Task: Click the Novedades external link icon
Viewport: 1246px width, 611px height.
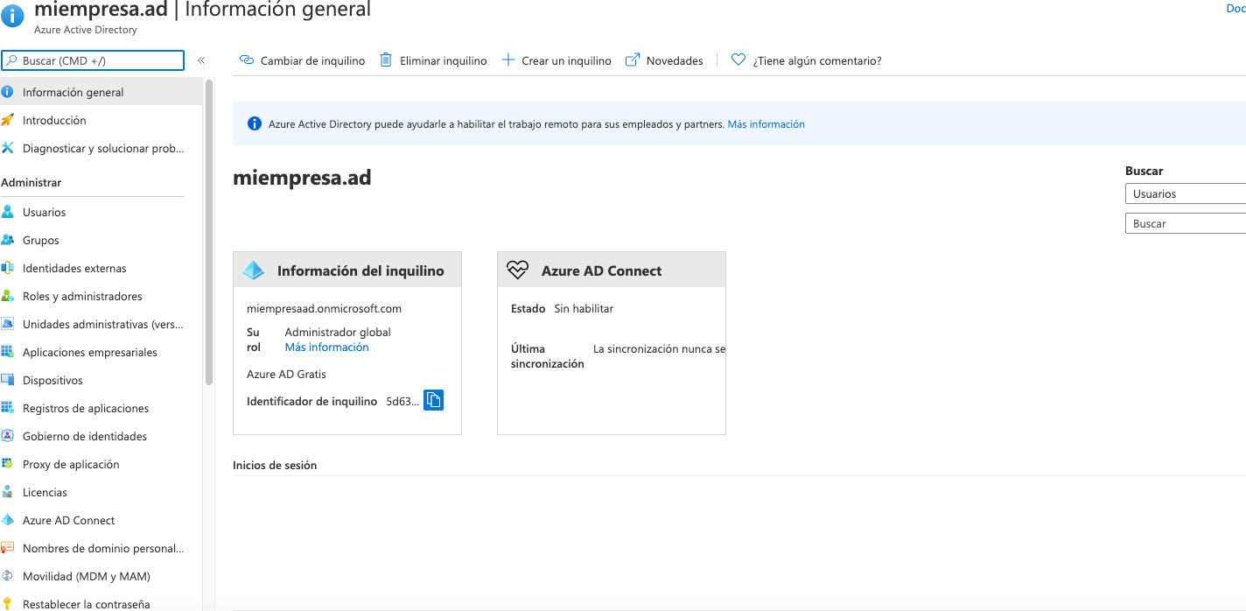Action: pyautogui.click(x=633, y=60)
